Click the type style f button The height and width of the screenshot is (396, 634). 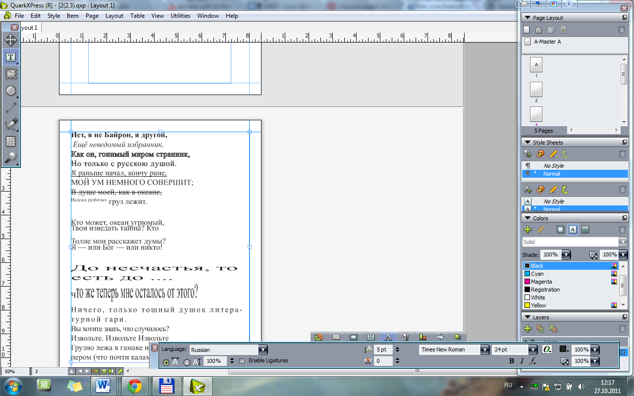point(532,361)
